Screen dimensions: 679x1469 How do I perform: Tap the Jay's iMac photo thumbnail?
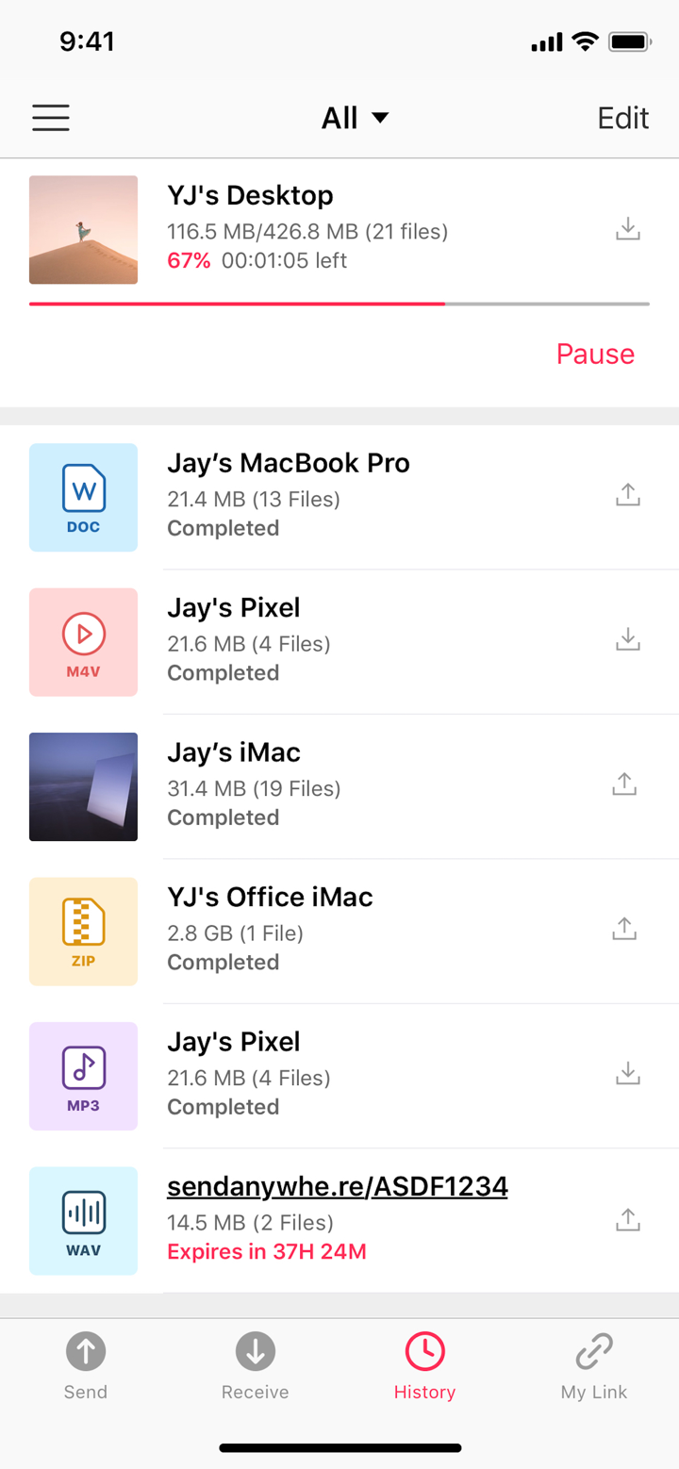(x=83, y=786)
